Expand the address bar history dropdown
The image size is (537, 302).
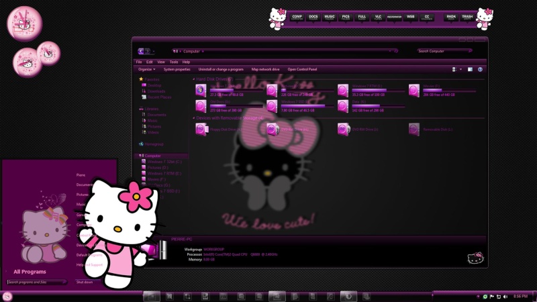[x=390, y=51]
